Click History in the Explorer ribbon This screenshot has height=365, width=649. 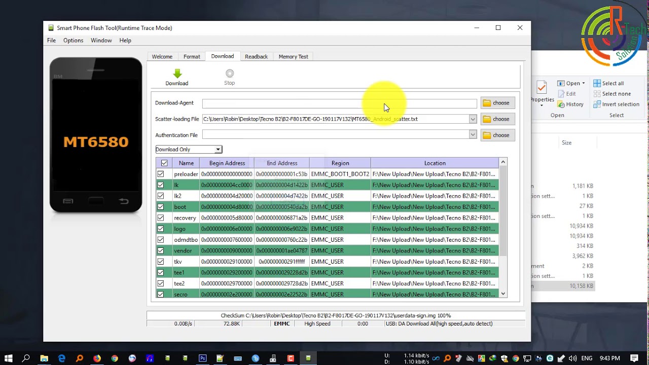point(570,104)
